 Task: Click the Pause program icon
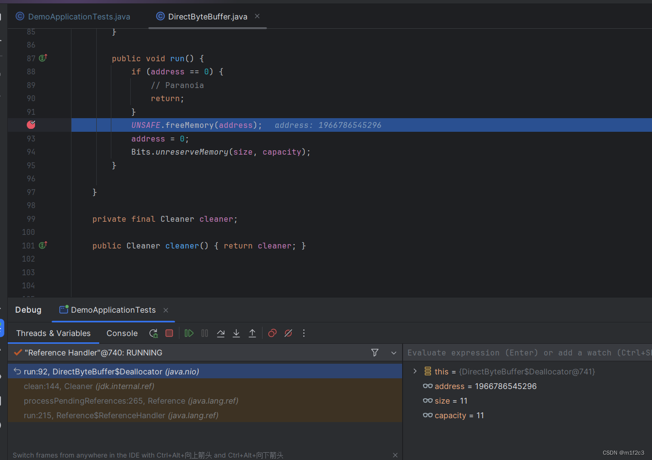(x=205, y=333)
